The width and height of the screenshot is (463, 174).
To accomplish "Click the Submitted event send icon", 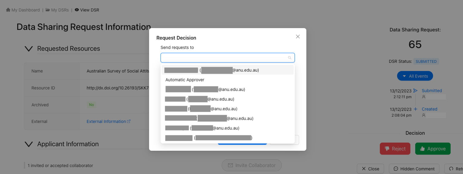I will [x=416, y=91].
